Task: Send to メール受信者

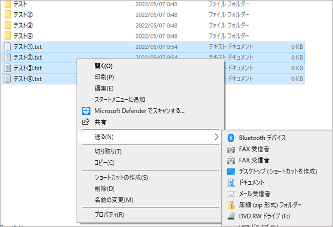Action: (x=255, y=194)
